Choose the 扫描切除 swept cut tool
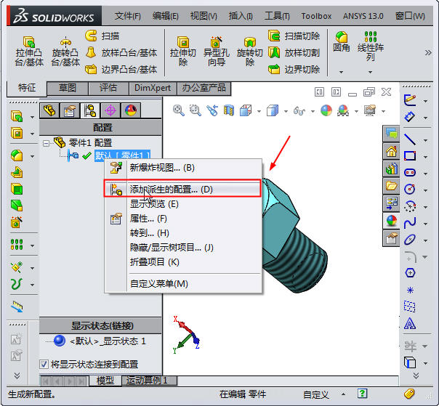This screenshot has width=439, height=406. click(294, 36)
